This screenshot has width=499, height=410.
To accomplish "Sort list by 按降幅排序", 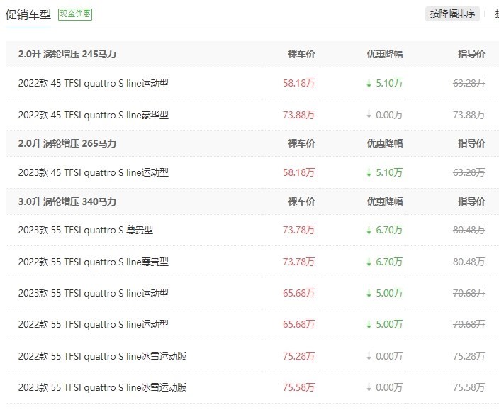I will click(x=452, y=13).
